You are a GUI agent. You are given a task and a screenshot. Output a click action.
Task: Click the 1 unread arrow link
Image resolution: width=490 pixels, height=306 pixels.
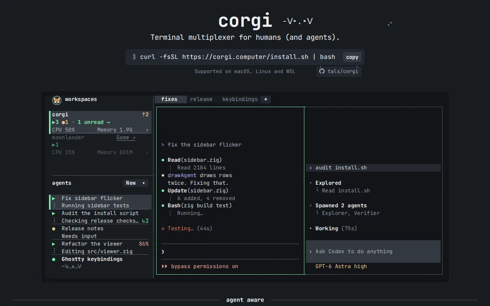click(x=94, y=122)
